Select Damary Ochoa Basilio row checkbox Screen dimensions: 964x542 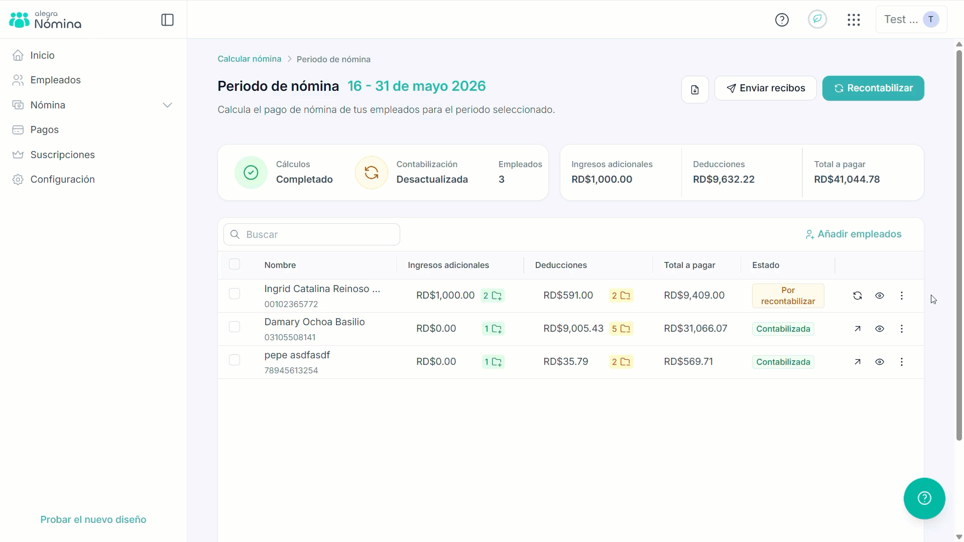click(234, 327)
